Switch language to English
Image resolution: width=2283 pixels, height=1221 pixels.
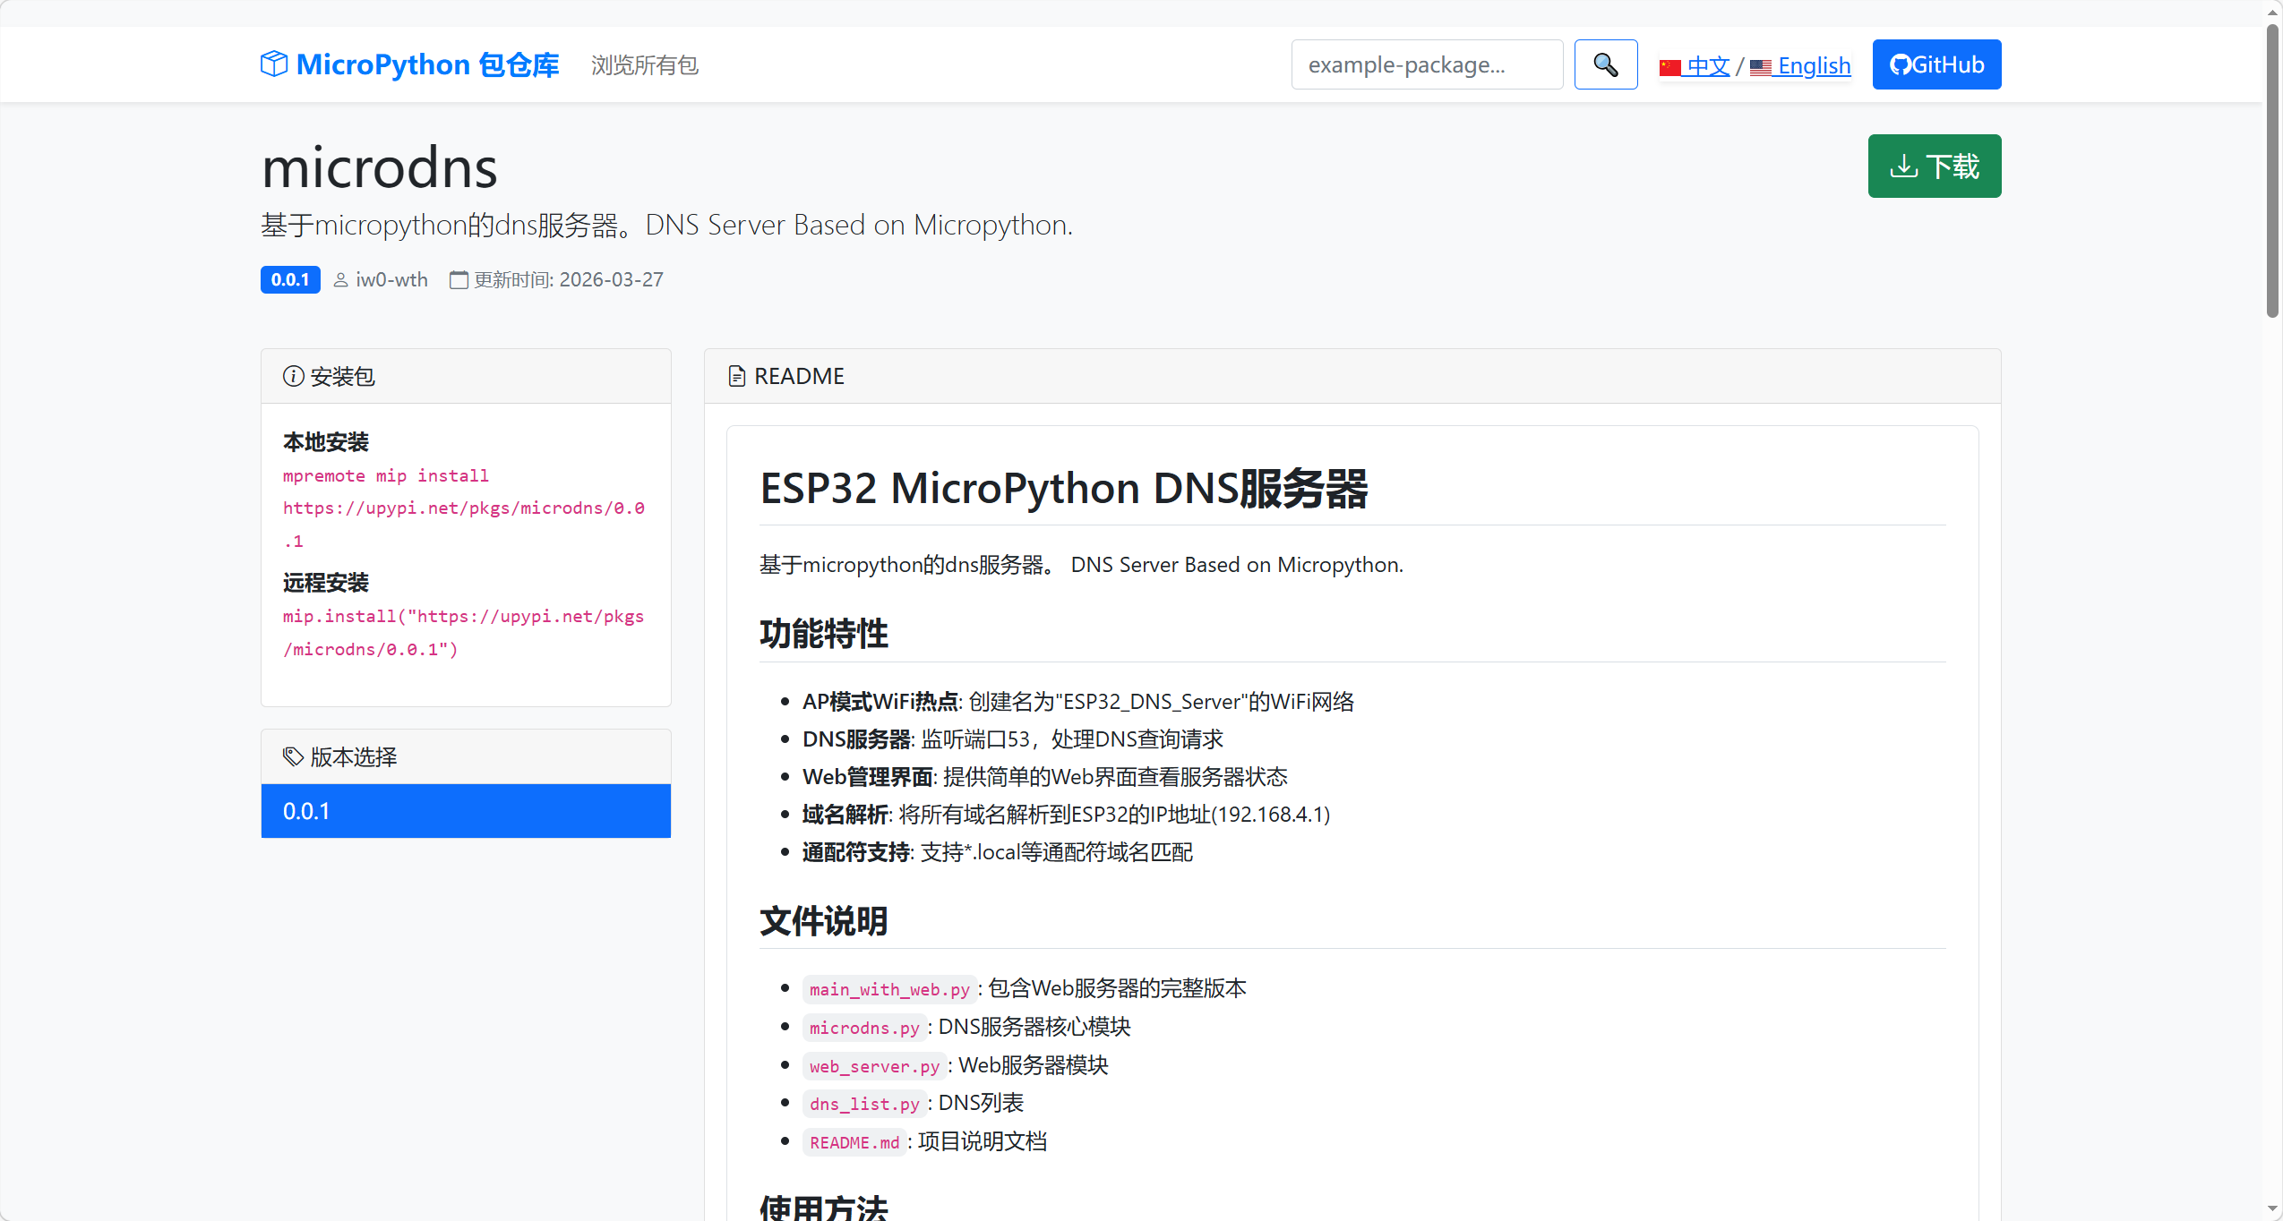click(x=1814, y=65)
